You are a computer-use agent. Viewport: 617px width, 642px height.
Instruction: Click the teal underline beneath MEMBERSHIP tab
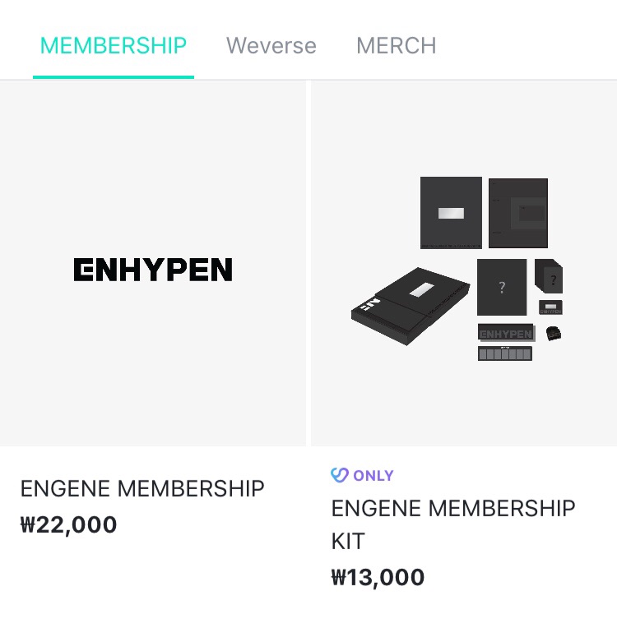[x=114, y=76]
